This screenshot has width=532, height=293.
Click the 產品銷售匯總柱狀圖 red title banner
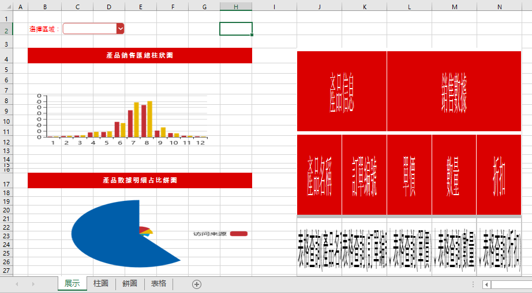[x=140, y=55]
